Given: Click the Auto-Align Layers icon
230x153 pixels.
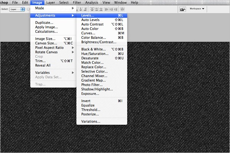Looking at the screenshot, I should [122, 9].
